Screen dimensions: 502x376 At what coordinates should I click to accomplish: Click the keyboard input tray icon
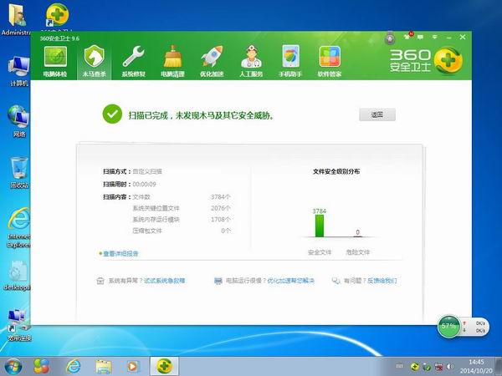(x=400, y=366)
